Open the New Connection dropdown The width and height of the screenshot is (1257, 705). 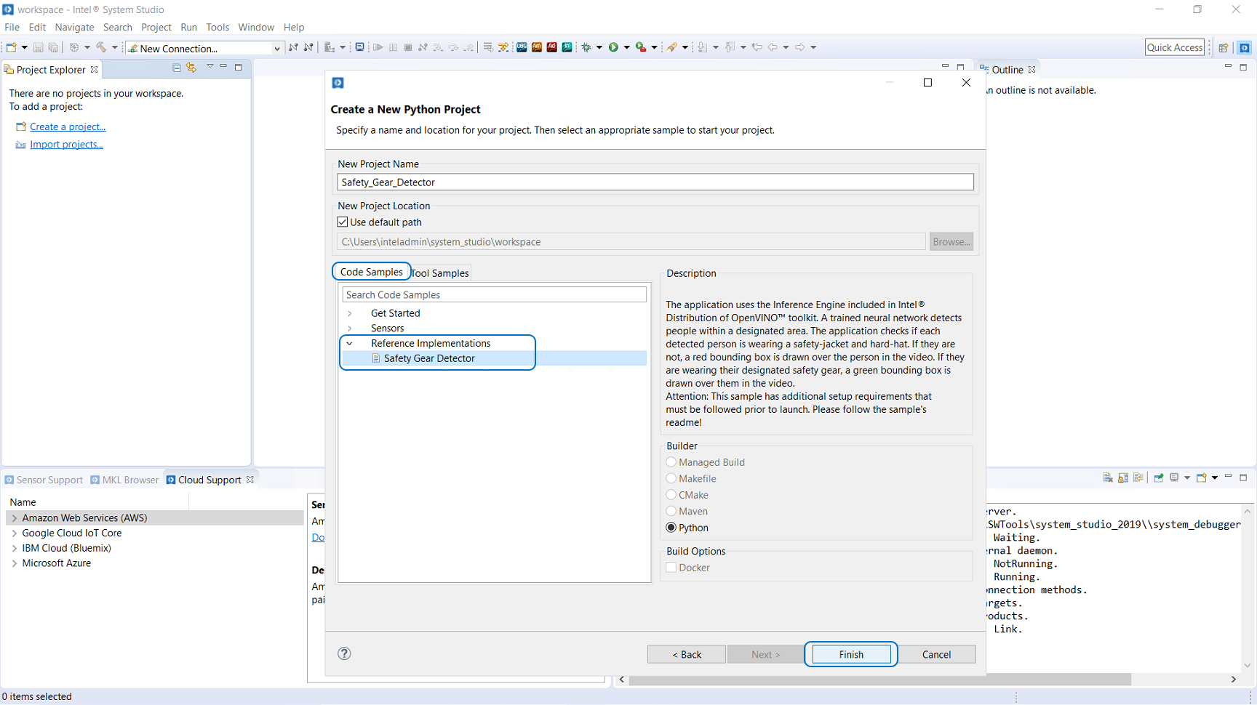coord(276,49)
